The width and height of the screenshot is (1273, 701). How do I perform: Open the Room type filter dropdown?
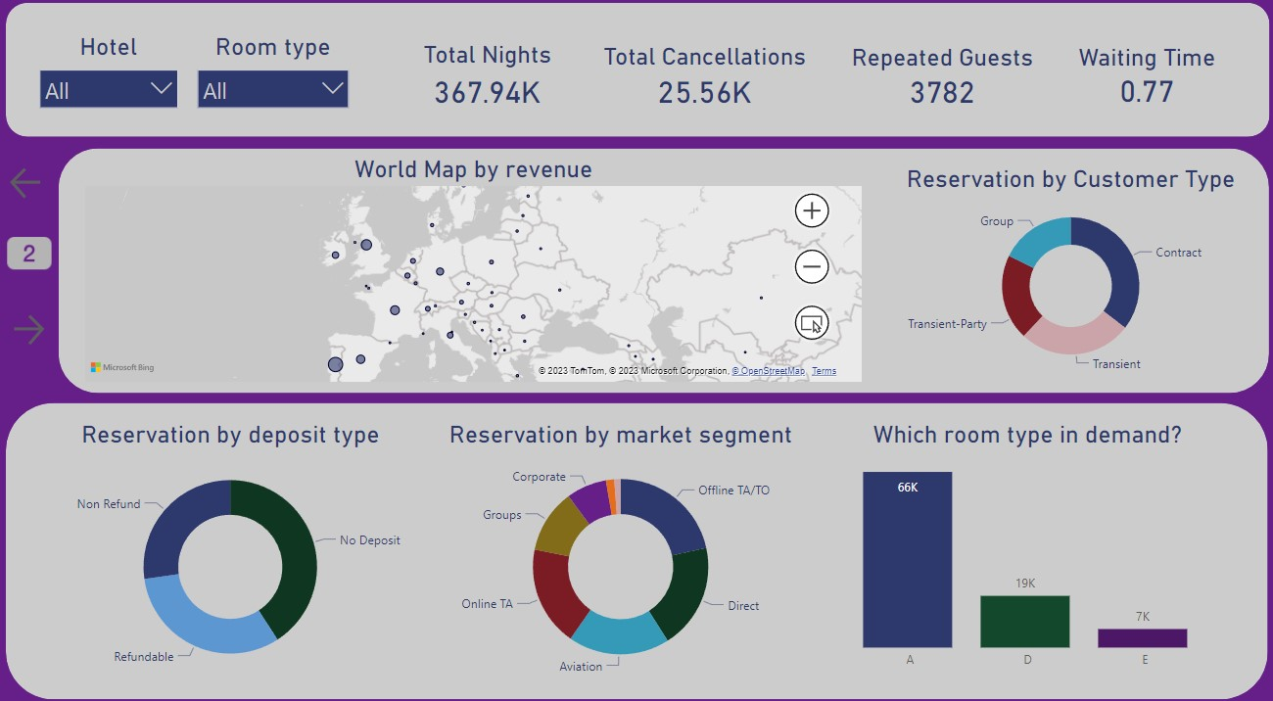272,88
